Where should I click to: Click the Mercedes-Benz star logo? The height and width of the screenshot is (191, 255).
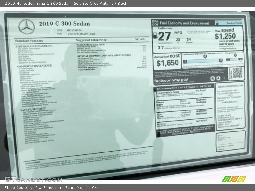27,27
